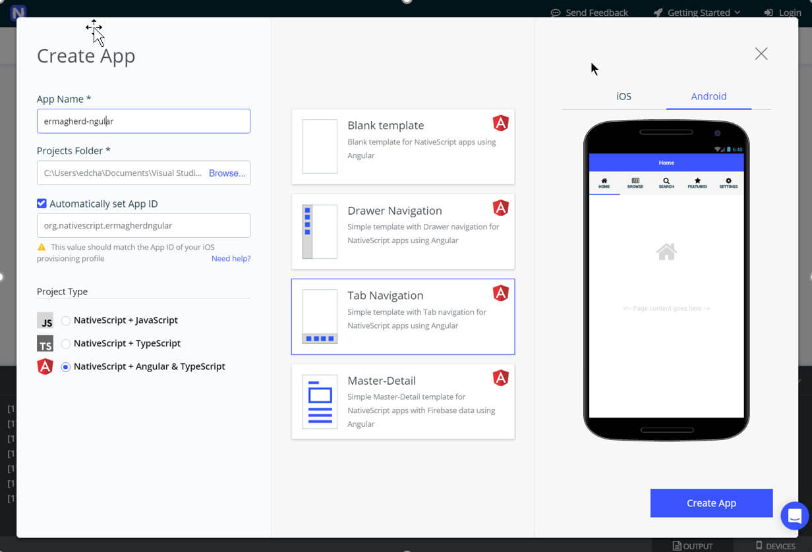Click the NativeScript logo in top bar
The image size is (812, 552).
[x=18, y=13]
